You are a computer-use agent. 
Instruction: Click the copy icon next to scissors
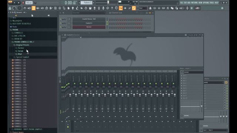(x=172, y=8)
